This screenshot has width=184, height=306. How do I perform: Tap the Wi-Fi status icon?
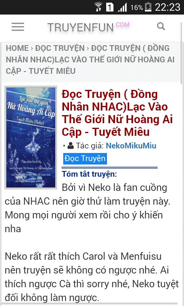(x=99, y=7)
